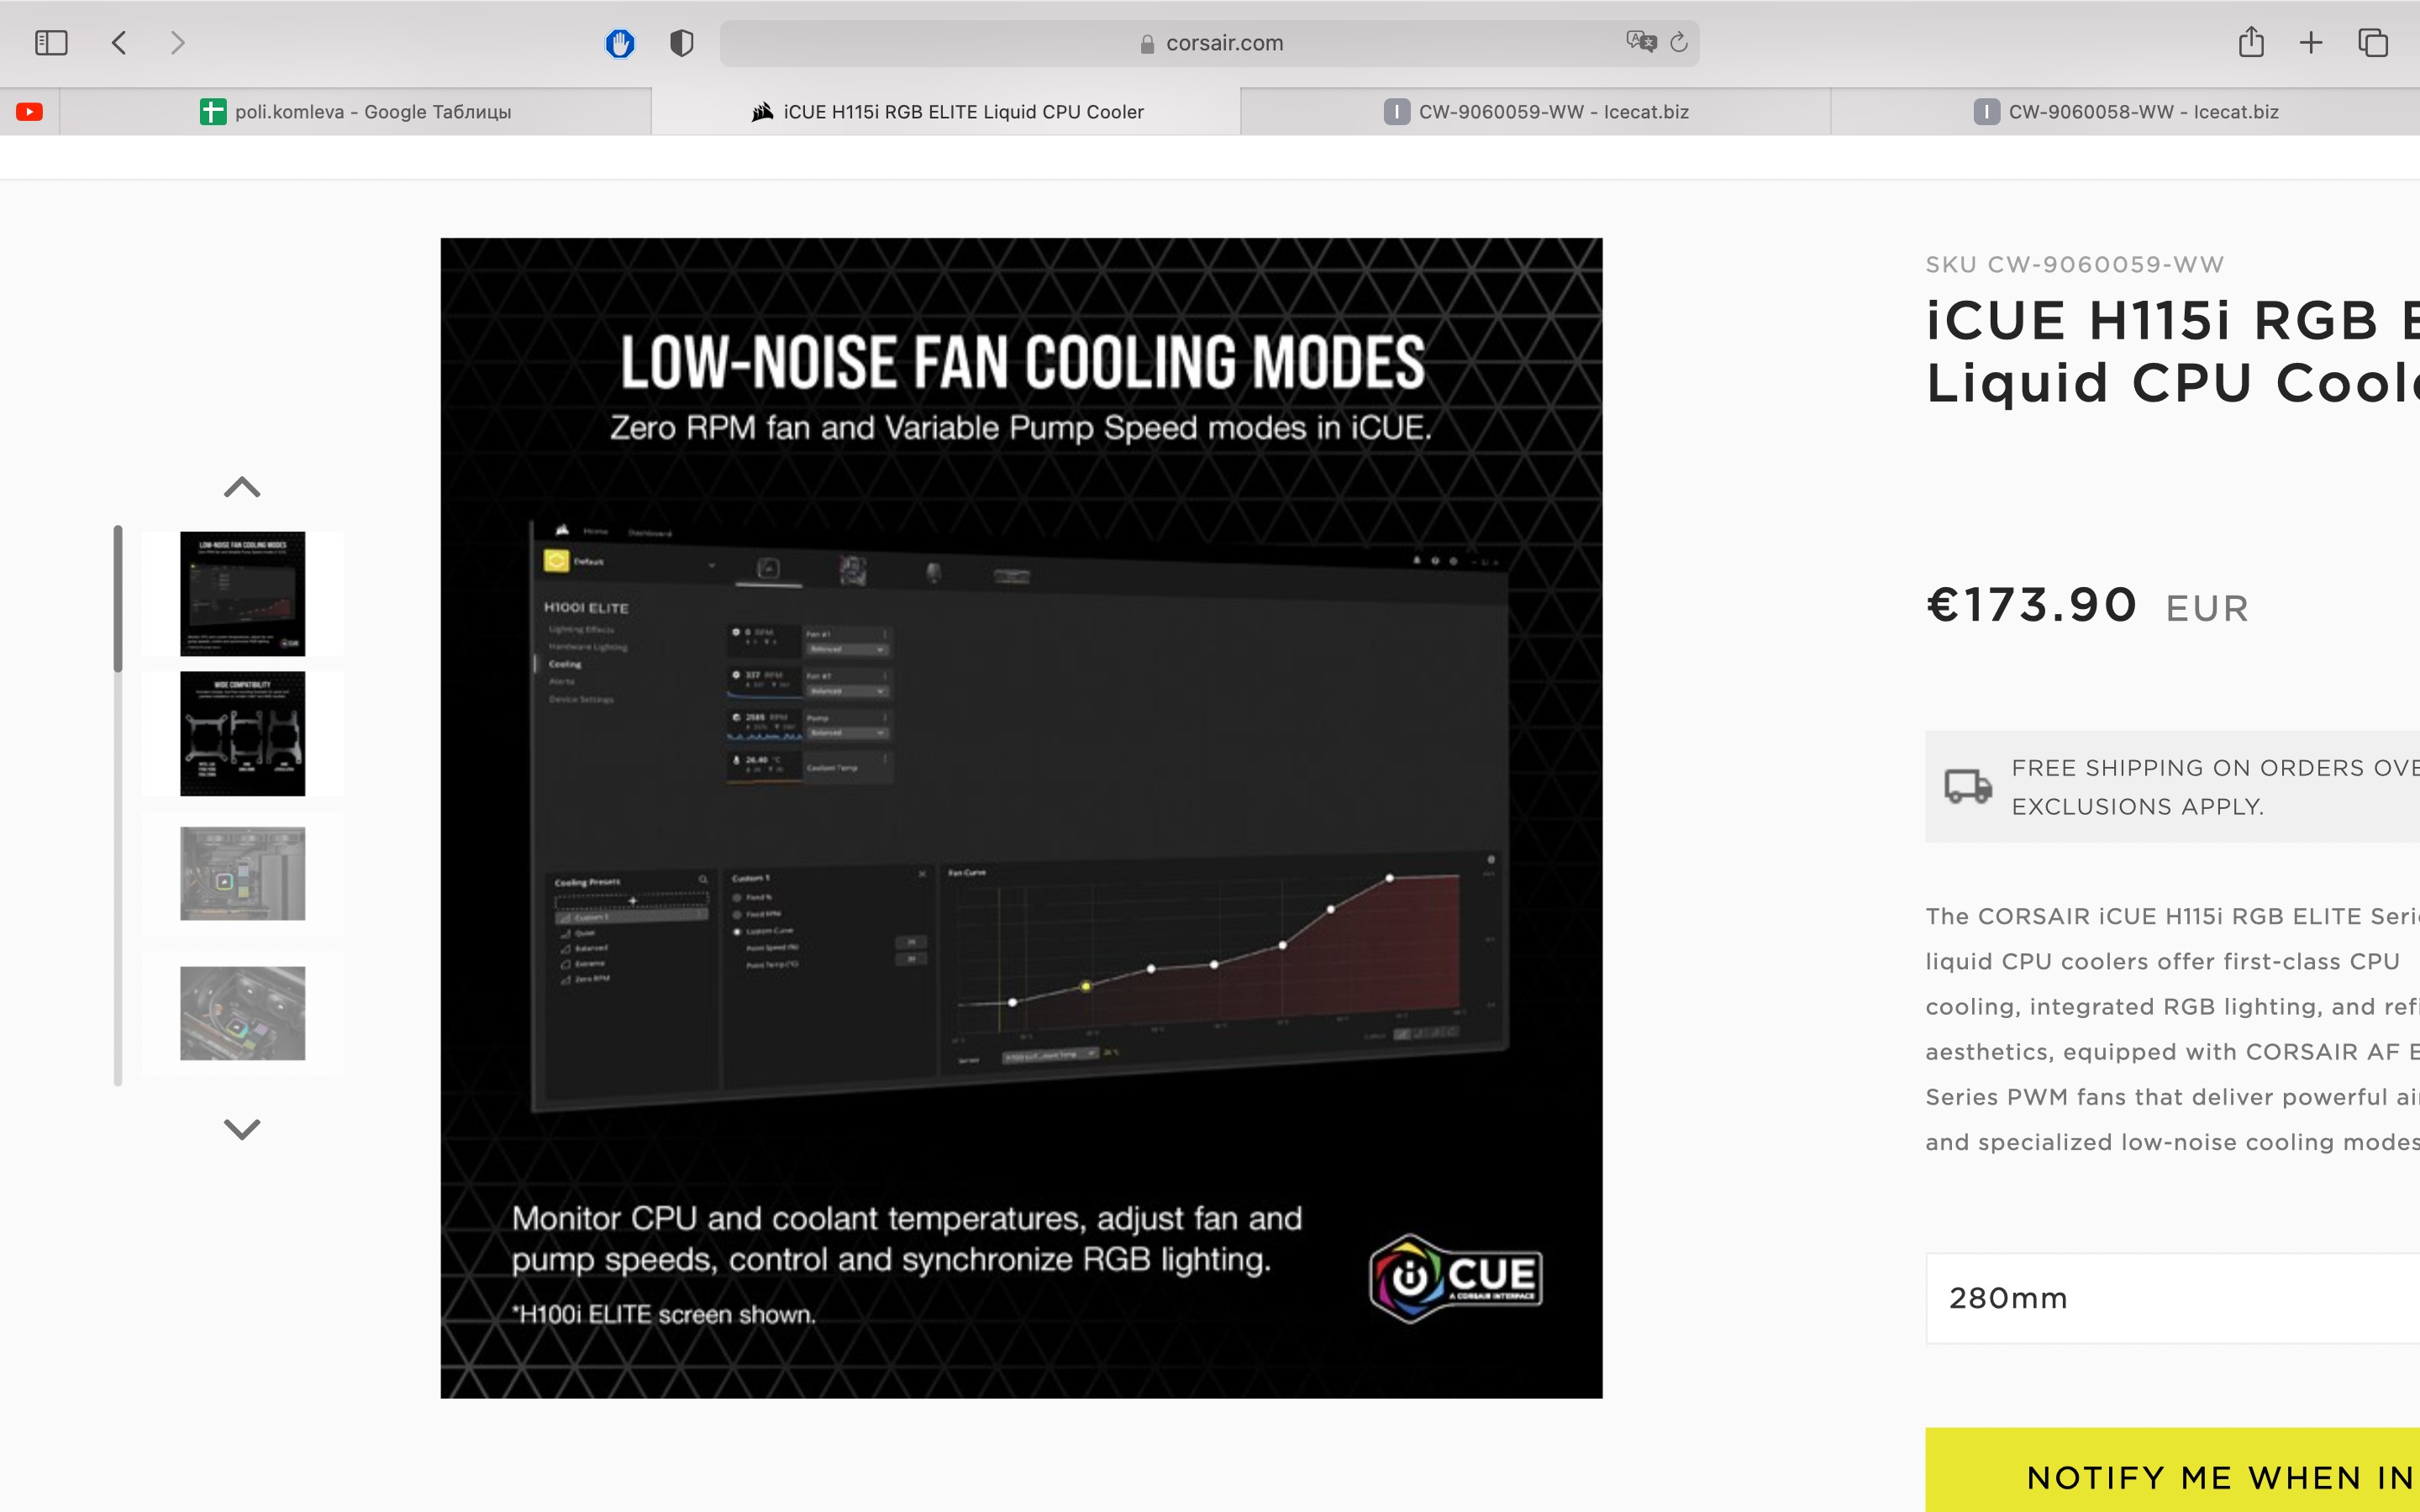The image size is (2420, 1512).
Task: Select the Wide Compatibility thumbnail
Action: [242, 734]
